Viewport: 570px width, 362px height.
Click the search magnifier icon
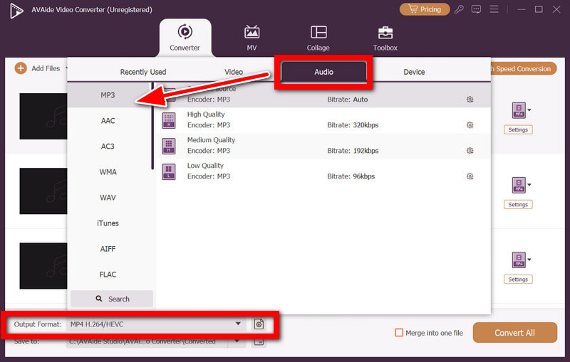[99, 299]
